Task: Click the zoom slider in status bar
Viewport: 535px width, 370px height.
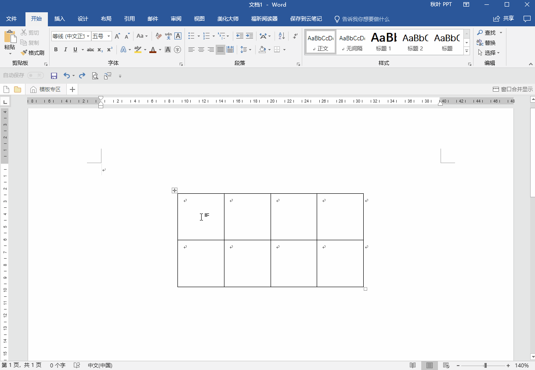Action: click(485, 365)
